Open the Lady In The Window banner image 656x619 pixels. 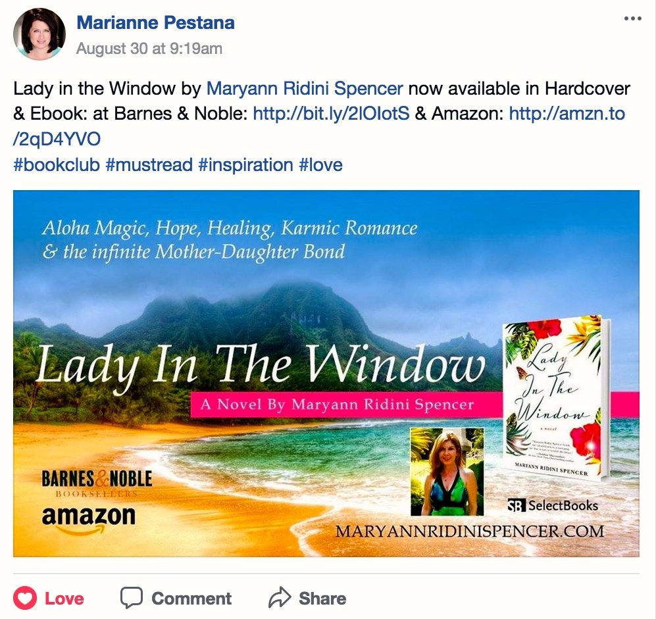[x=326, y=374]
